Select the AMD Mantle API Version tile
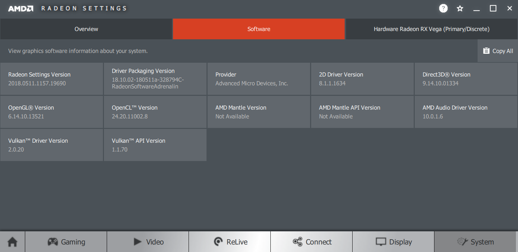The height and width of the screenshot is (252, 518). 363,112
